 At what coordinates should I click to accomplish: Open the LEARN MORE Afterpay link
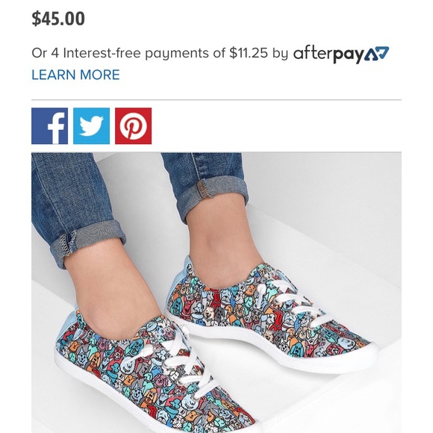[75, 75]
